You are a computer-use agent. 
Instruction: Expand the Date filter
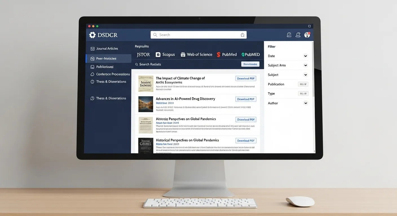[305, 56]
